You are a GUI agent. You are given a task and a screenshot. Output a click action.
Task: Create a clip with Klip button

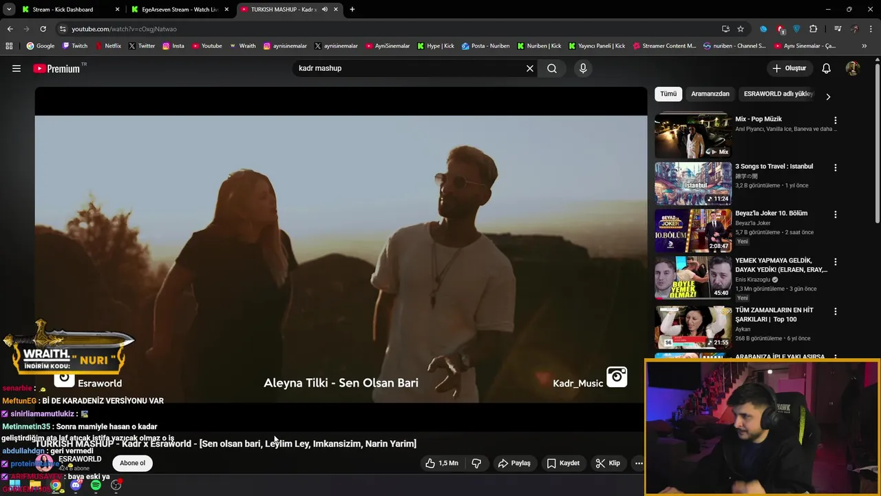[x=608, y=463]
